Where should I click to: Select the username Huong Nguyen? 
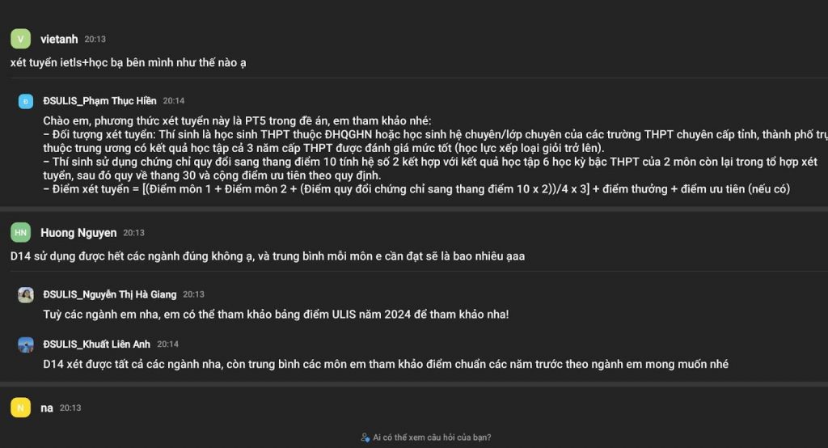78,233
